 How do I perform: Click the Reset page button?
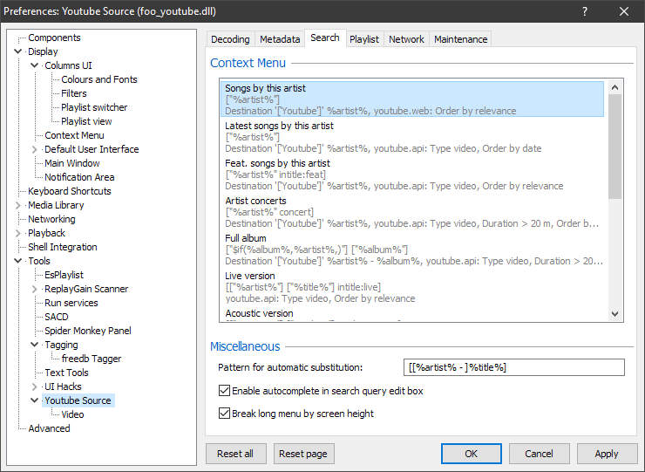[x=304, y=454]
